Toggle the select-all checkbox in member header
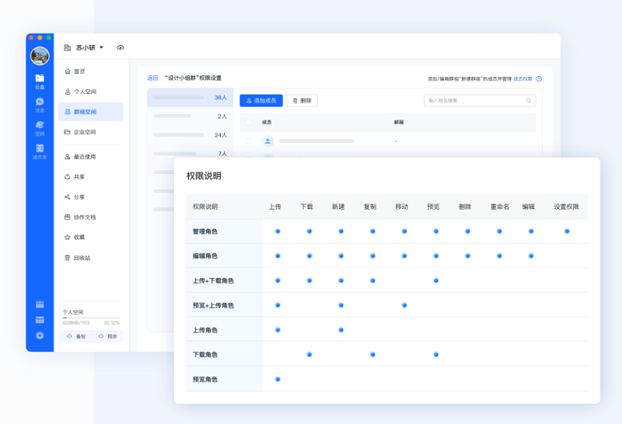Image resolution: width=622 pixels, height=424 pixels. point(248,123)
